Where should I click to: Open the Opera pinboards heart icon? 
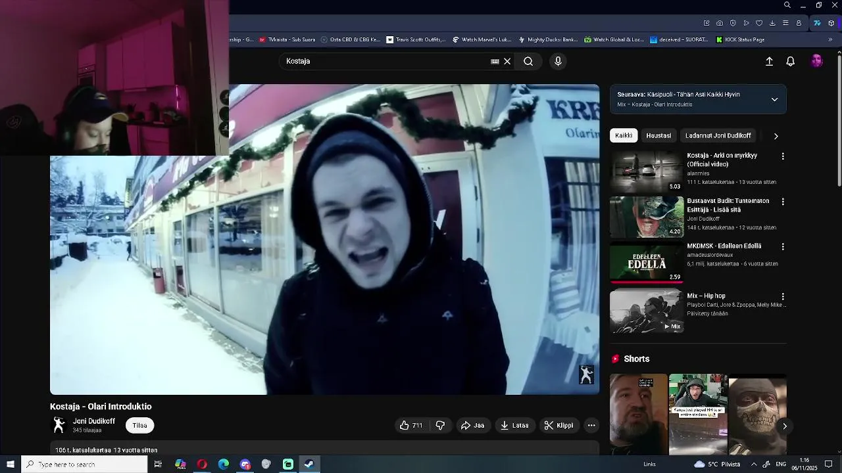click(x=759, y=23)
